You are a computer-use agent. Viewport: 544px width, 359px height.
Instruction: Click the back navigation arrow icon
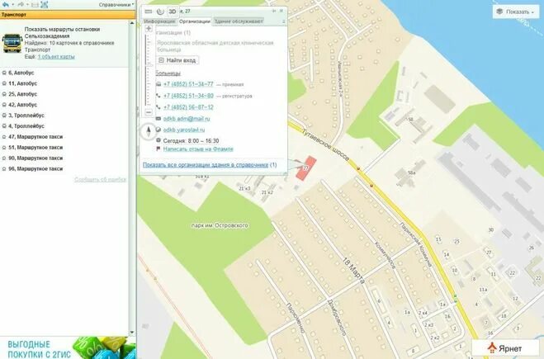[5, 4]
